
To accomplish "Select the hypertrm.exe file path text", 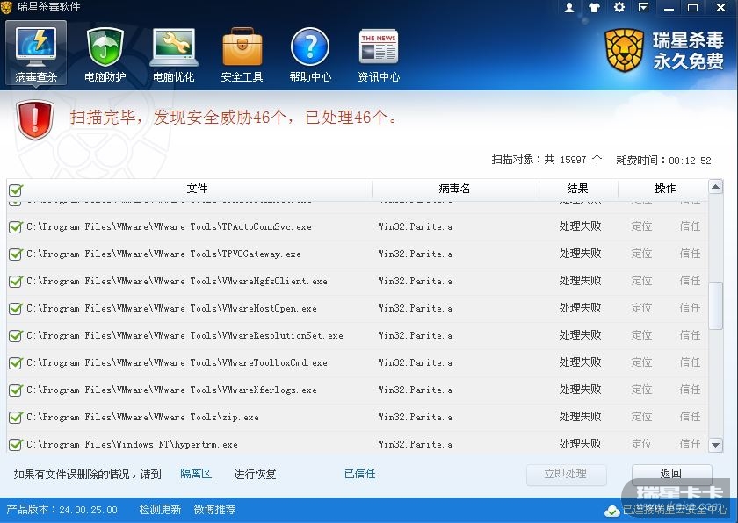I will (132, 445).
